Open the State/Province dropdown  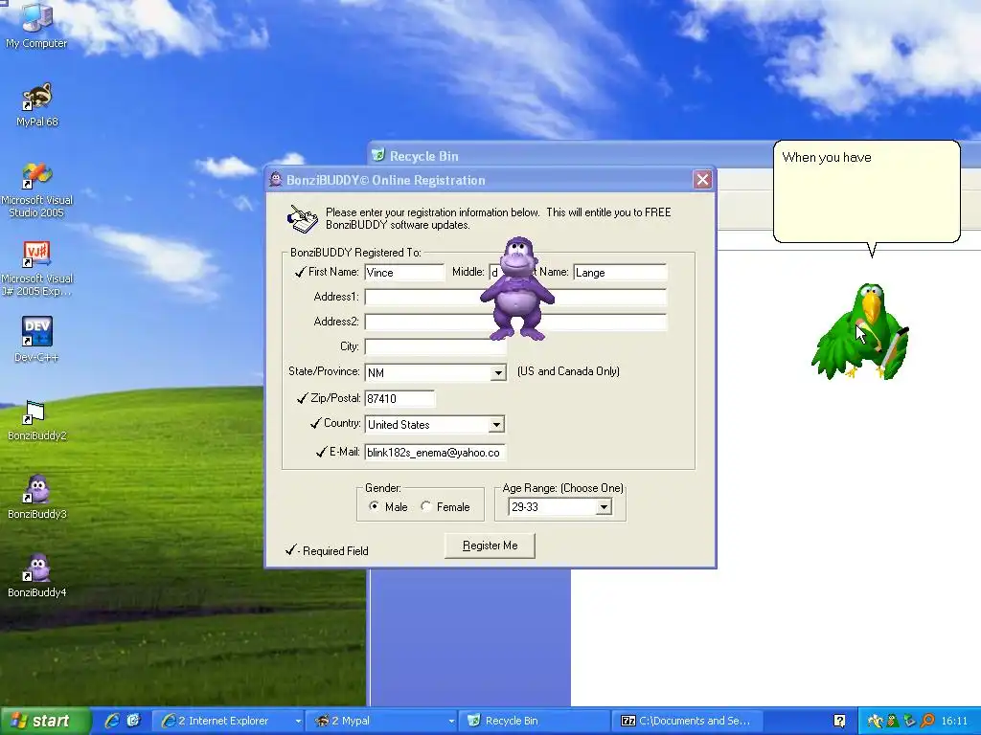pos(498,372)
